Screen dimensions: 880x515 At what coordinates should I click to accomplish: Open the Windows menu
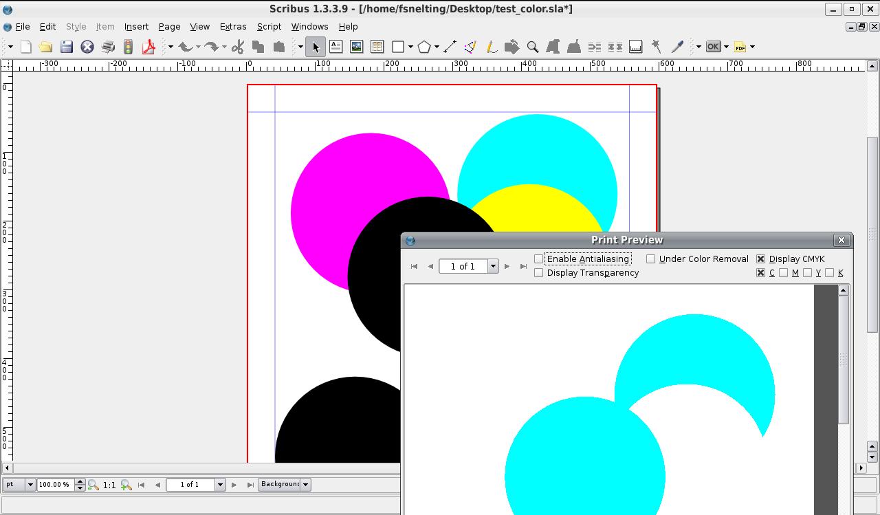(x=309, y=26)
